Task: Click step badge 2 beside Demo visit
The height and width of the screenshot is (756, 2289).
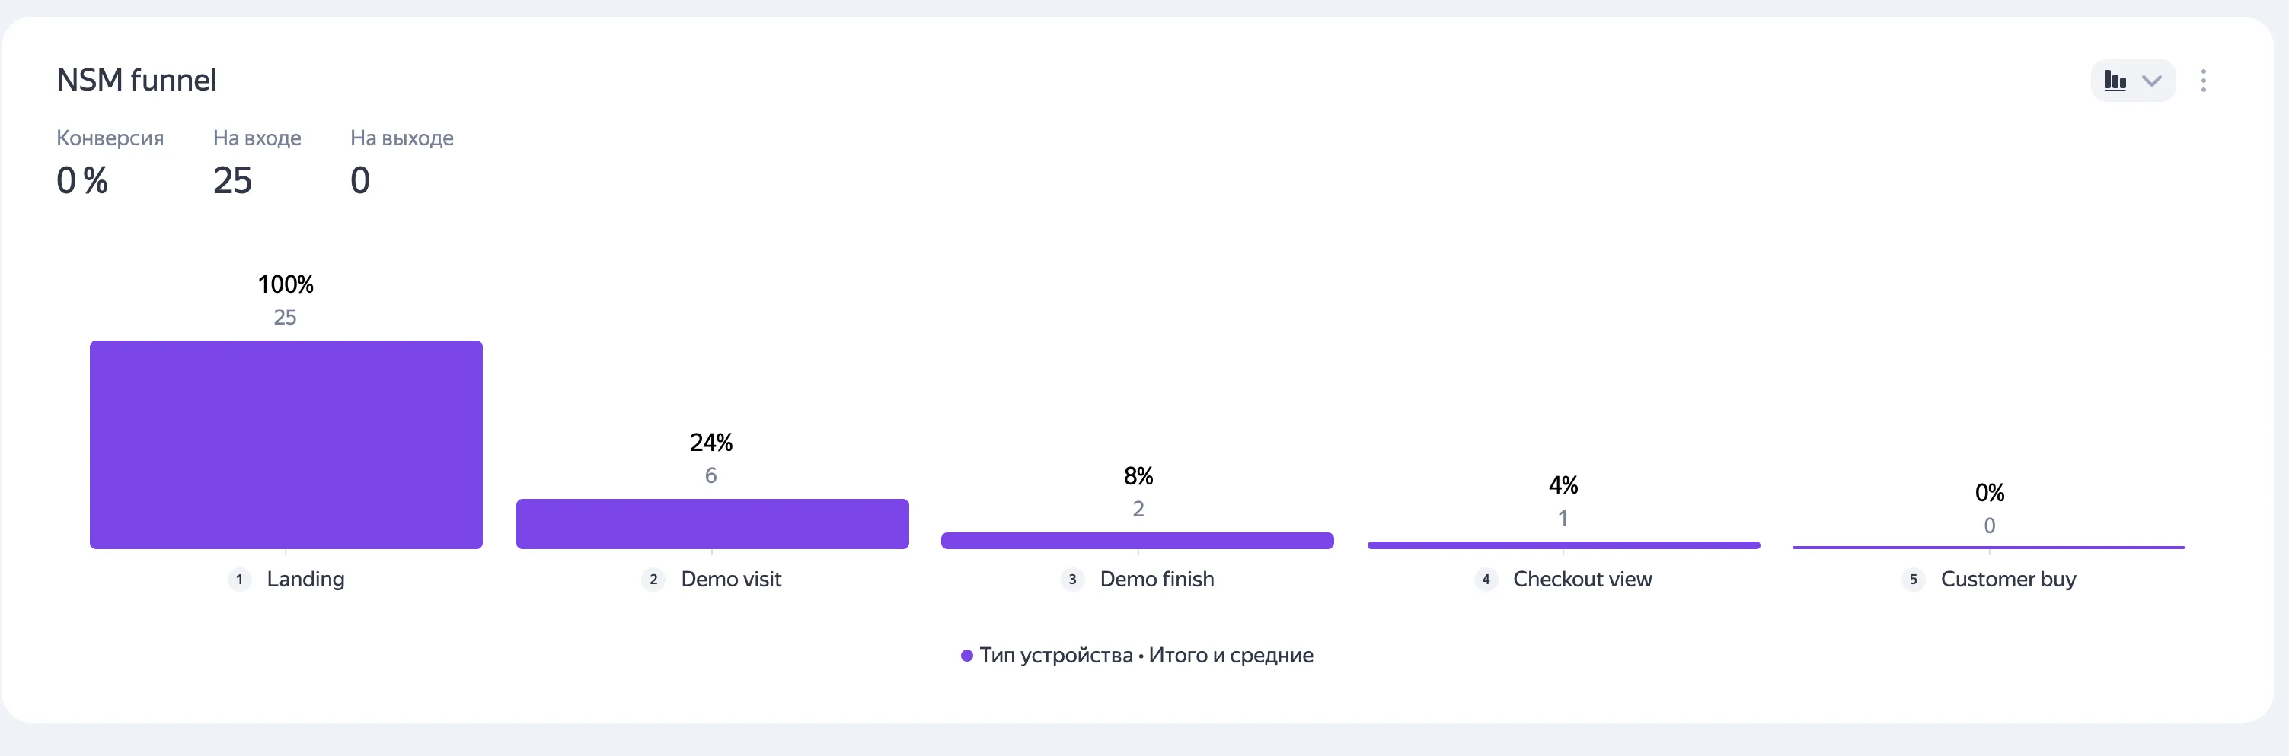Action: coord(653,580)
